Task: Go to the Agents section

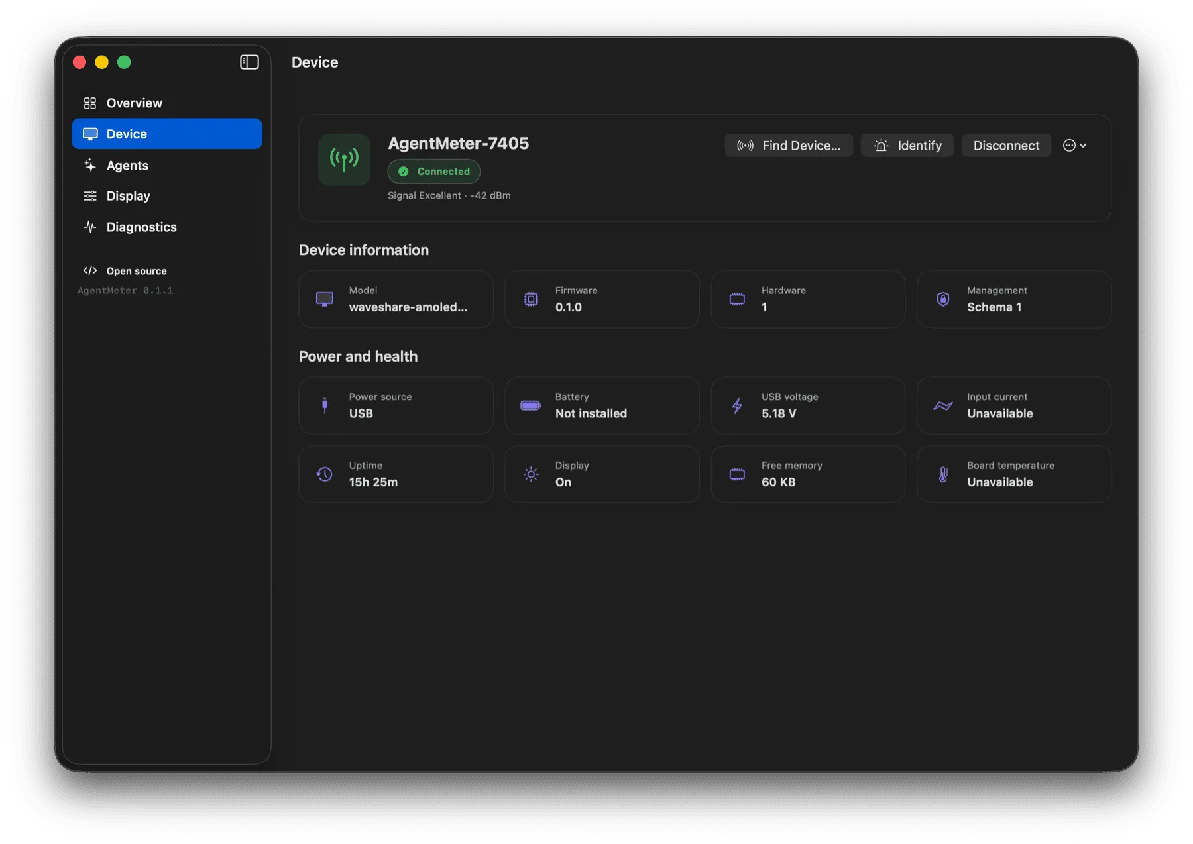Action: [167, 166]
